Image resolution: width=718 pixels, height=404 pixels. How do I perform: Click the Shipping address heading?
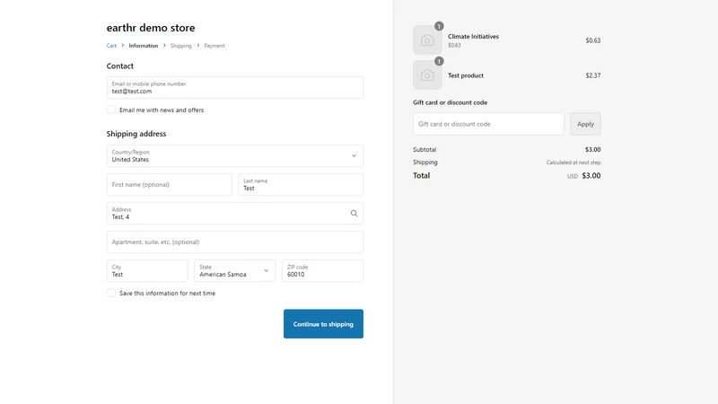pyautogui.click(x=136, y=134)
